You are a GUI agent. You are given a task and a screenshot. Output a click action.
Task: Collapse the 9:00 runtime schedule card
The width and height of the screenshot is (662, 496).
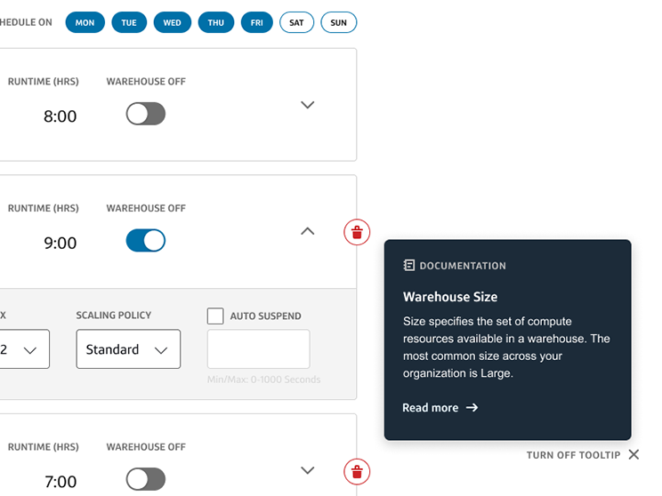[307, 231]
